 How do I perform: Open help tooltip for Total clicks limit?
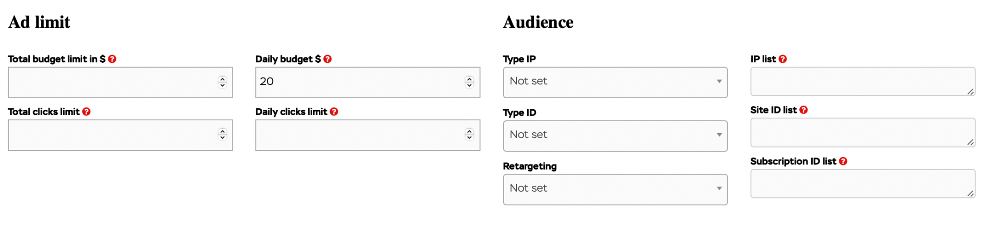click(87, 112)
